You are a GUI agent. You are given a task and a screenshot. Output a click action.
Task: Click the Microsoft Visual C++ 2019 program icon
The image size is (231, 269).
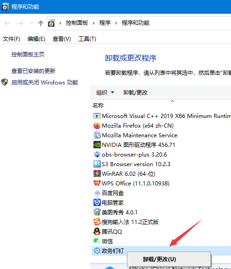[x=97, y=116]
